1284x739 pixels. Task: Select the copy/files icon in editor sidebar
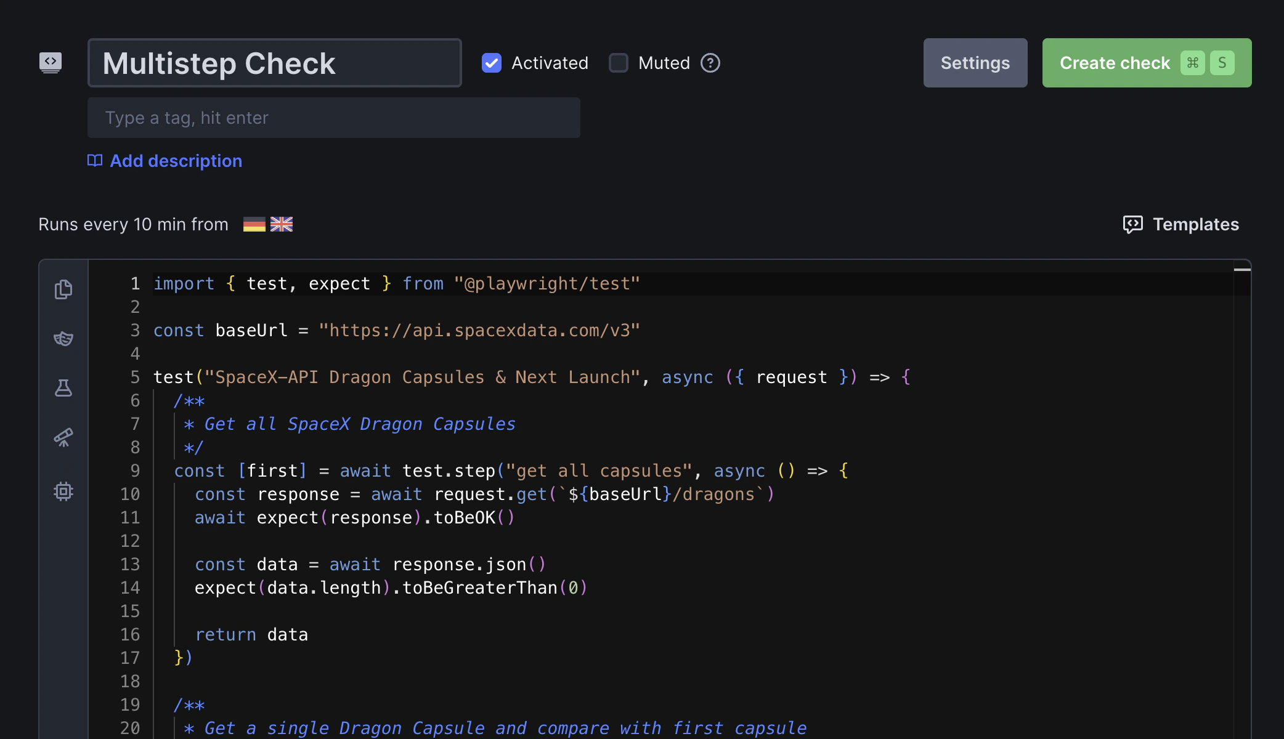(63, 289)
